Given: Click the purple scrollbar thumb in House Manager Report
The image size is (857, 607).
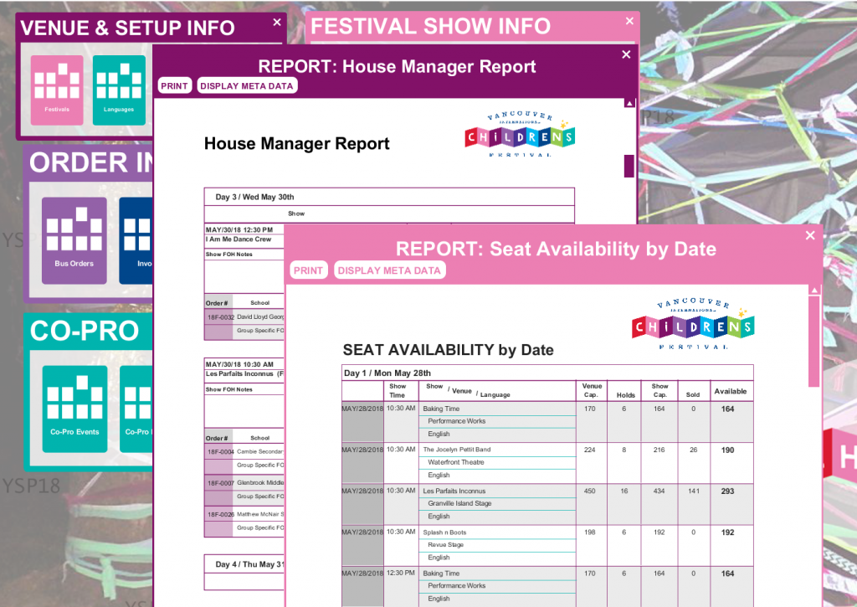Looking at the screenshot, I should pos(629,167).
